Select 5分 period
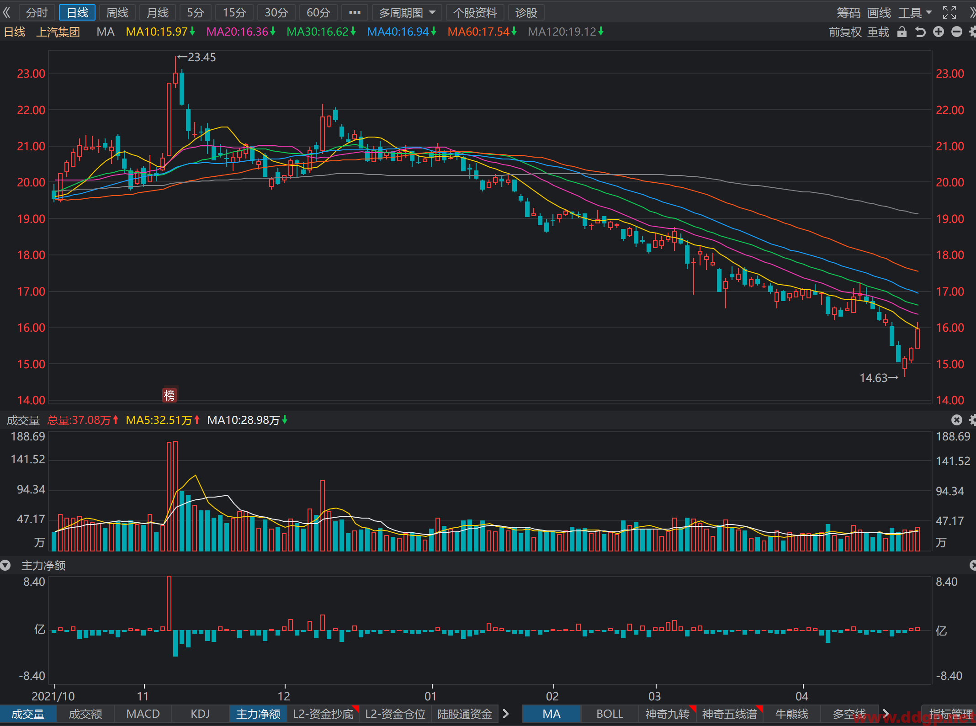Image resolution: width=976 pixels, height=726 pixels. coord(196,13)
